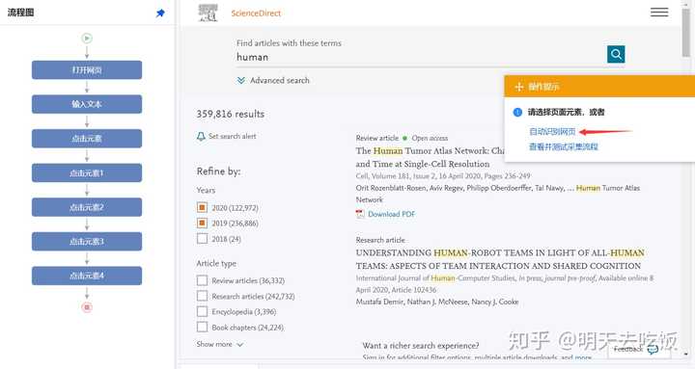Image resolution: width=695 pixels, height=369 pixels.
Task: Select the 点击元素4 flowchart step
Action: (x=87, y=276)
